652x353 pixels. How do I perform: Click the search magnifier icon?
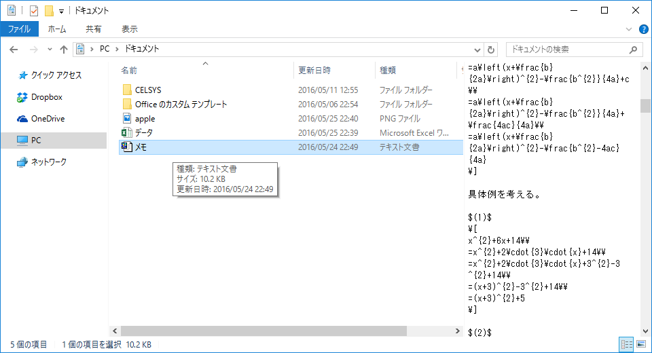(633, 50)
